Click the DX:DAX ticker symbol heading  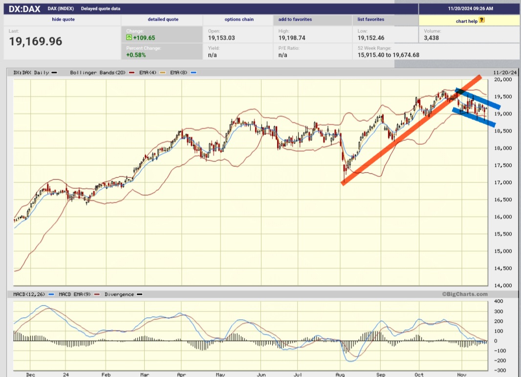[24, 8]
